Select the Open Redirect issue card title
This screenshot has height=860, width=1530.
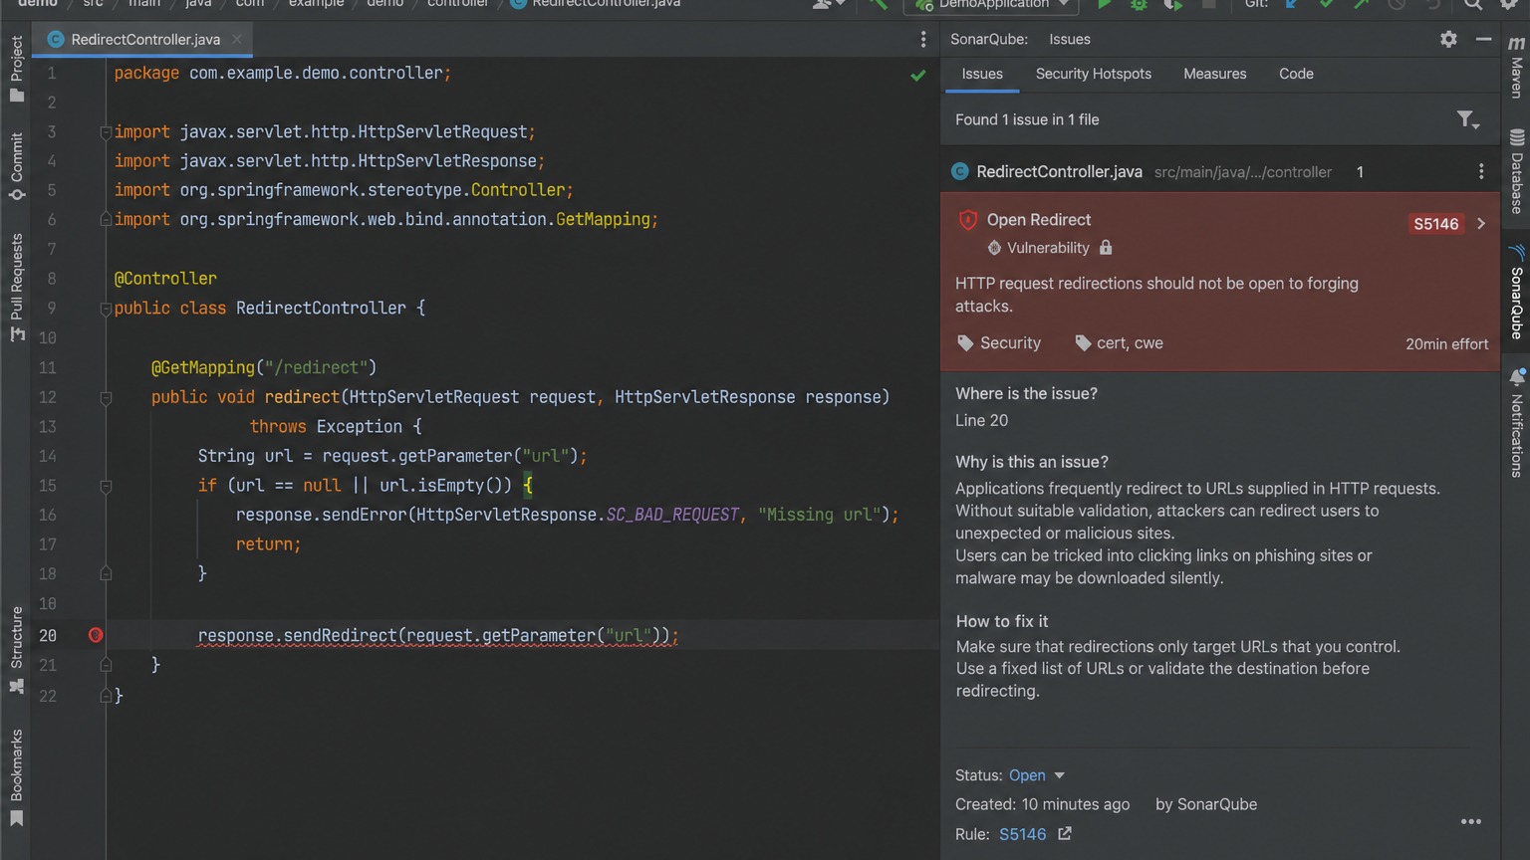(x=1039, y=220)
